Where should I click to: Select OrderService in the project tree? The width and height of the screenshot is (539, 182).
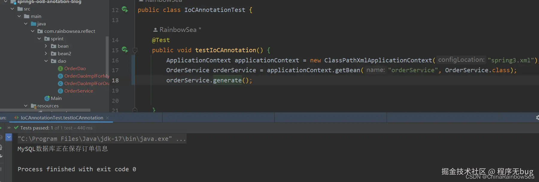pos(79,91)
